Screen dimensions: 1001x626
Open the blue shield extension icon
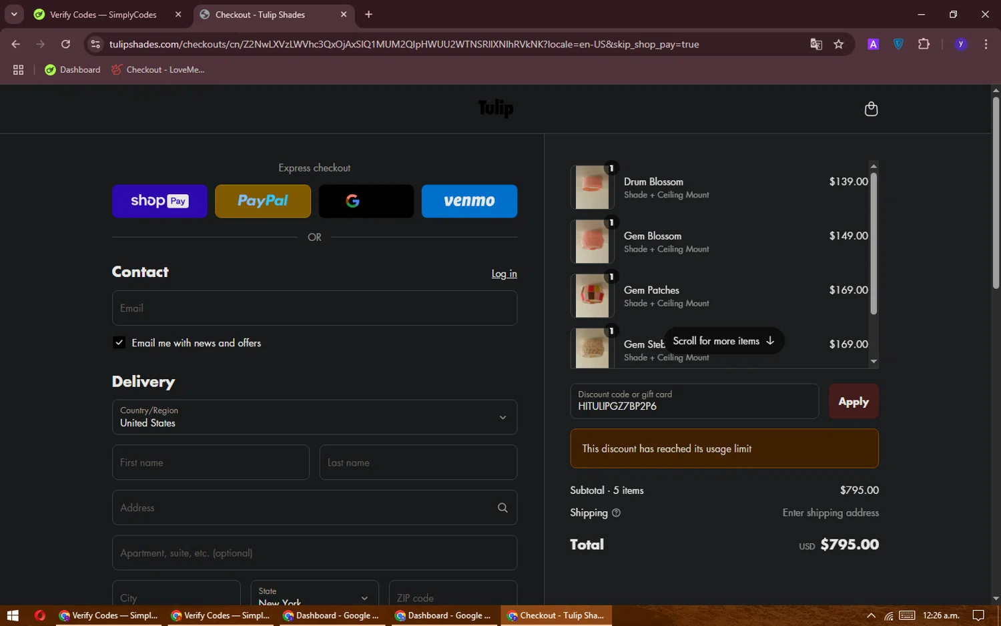tap(898, 44)
